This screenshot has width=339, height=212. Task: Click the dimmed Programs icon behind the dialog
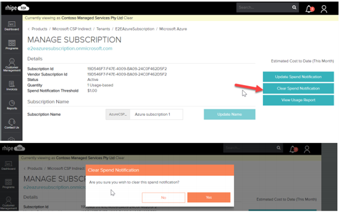(9, 184)
